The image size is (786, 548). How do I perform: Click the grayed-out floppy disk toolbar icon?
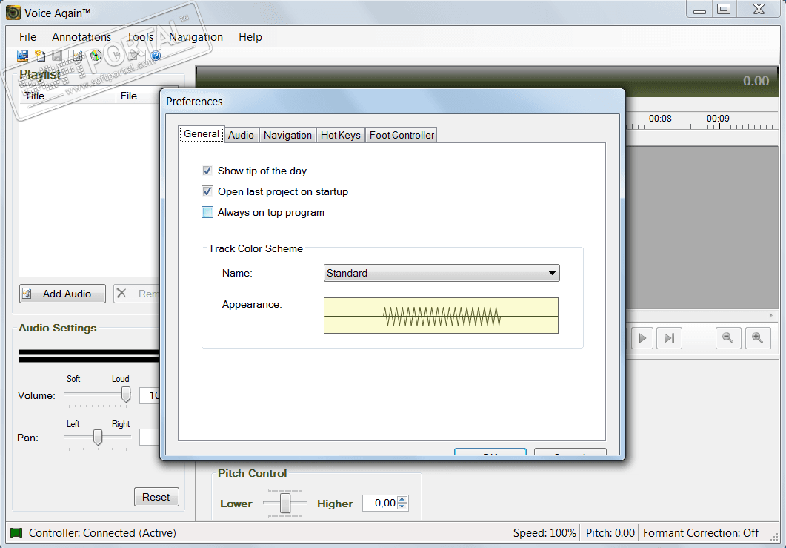[x=57, y=56]
